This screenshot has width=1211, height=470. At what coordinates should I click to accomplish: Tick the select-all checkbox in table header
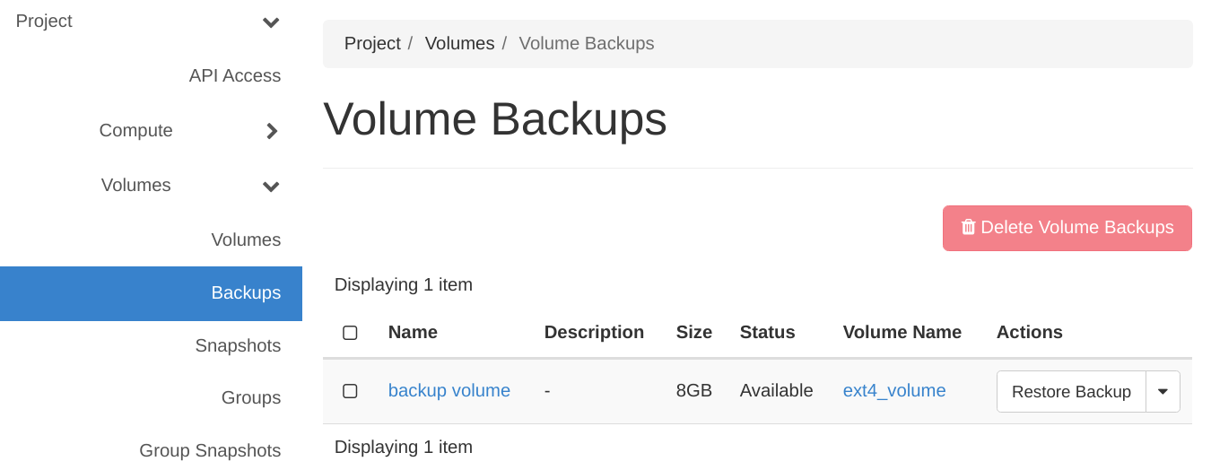click(350, 333)
